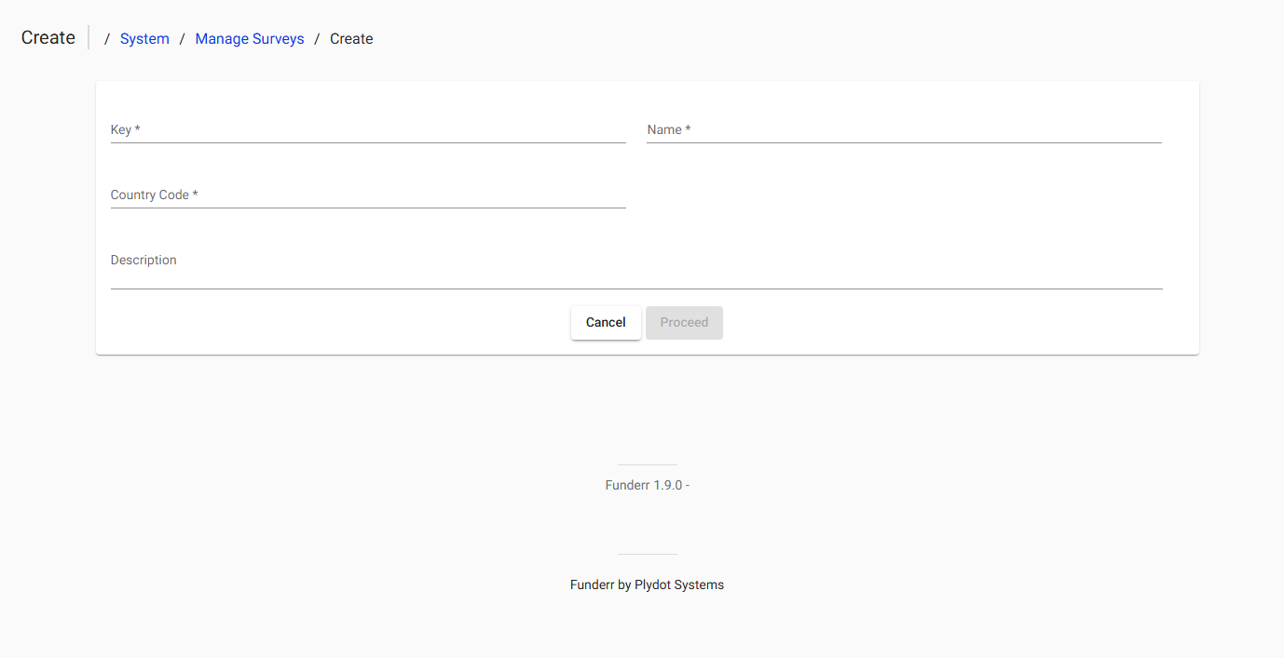Click the Funderr 1.9.0 version text
The height and width of the screenshot is (658, 1284).
pyautogui.click(x=647, y=485)
